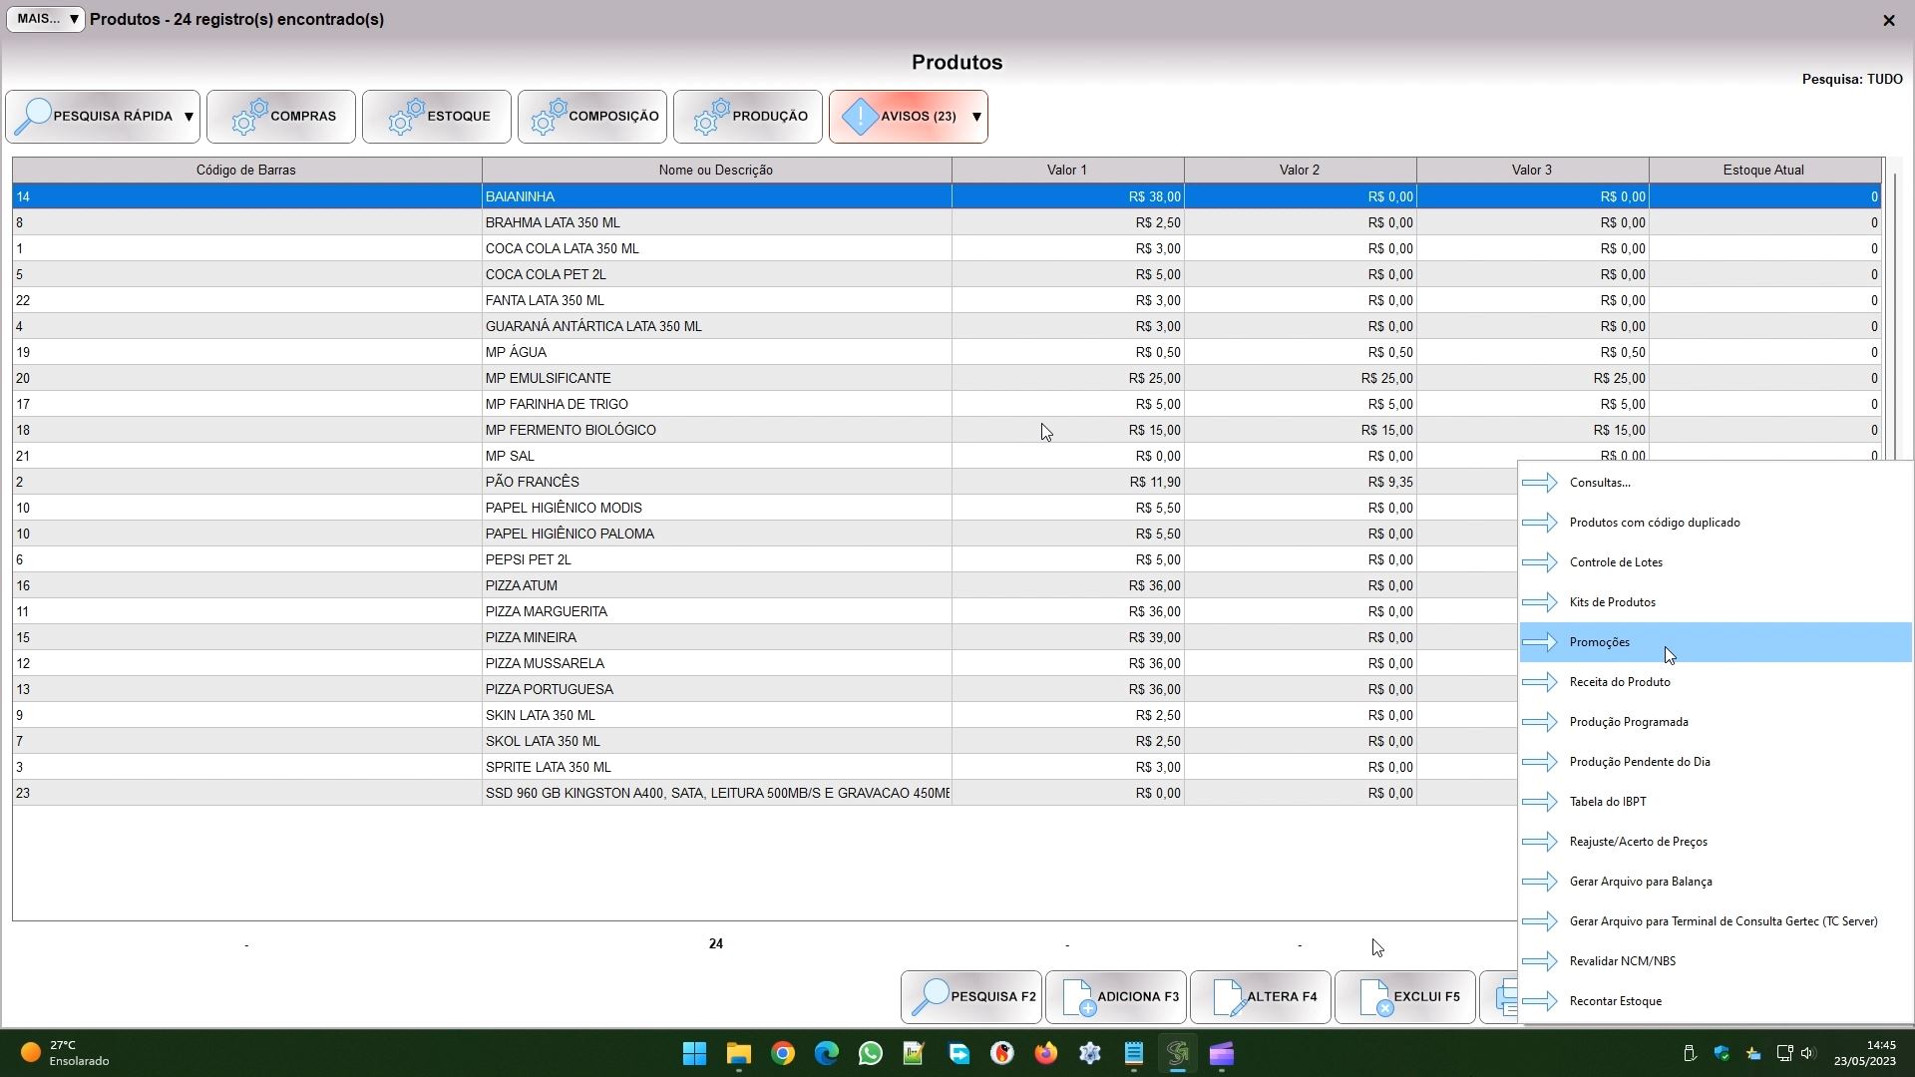1915x1077 pixels.
Task: Sort by Nome ou Descrição column header
Action: 715,171
